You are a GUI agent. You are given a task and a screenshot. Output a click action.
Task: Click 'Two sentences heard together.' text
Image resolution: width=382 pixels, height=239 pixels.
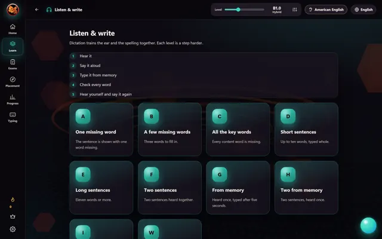pyautogui.click(x=168, y=200)
